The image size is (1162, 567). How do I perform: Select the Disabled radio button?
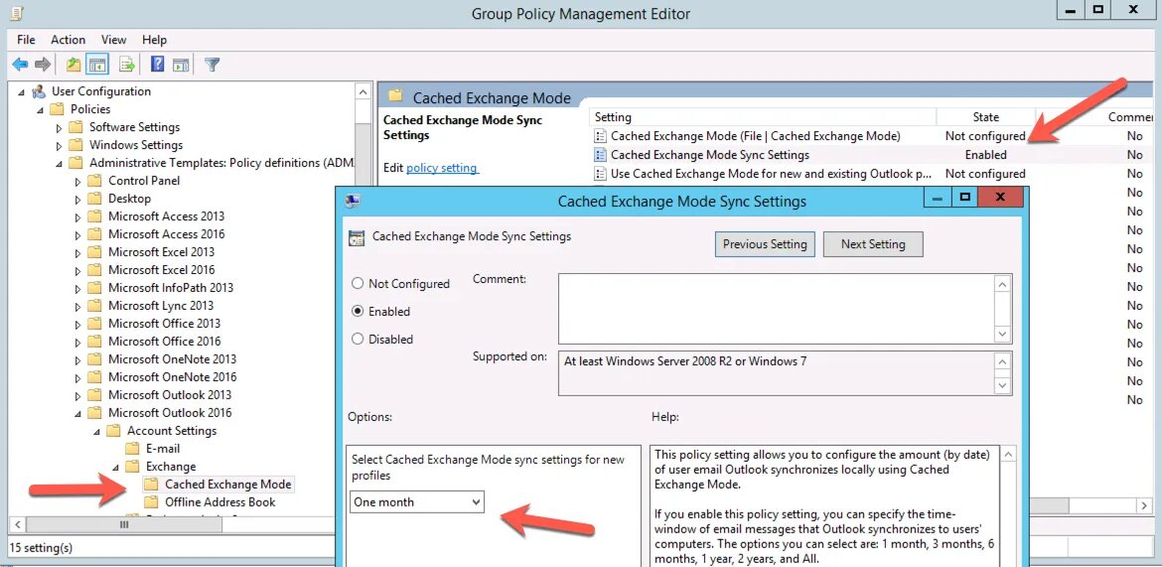click(358, 339)
